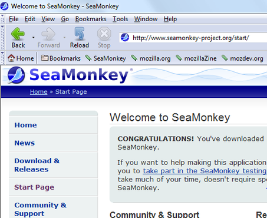
Task: Open Download & Releases sidebar link
Action: [37, 165]
